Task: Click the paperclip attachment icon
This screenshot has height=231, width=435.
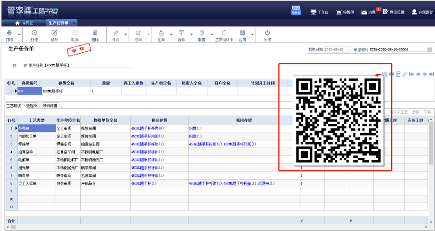Action: click(405, 74)
